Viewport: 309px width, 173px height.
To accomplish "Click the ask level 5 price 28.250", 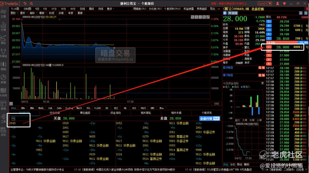I will [284, 21].
